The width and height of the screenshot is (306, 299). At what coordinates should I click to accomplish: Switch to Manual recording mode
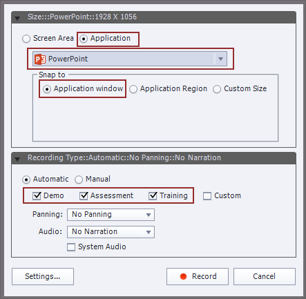[x=79, y=180]
